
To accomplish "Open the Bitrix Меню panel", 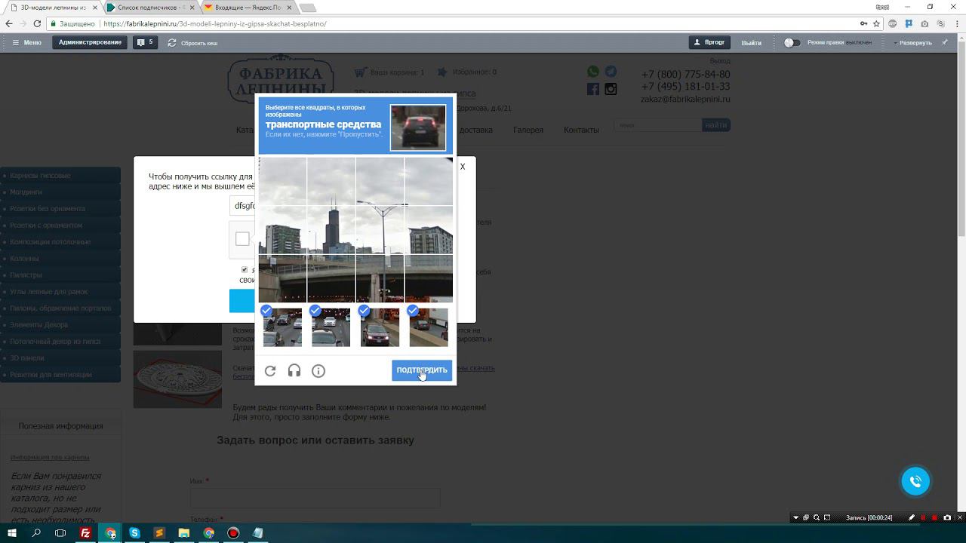I will (26, 42).
